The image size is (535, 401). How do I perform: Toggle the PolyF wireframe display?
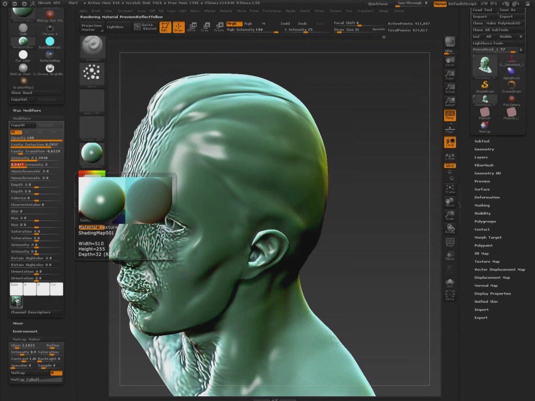click(450, 242)
